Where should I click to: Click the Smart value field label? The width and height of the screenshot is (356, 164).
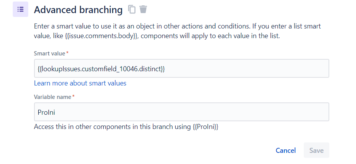(50, 54)
